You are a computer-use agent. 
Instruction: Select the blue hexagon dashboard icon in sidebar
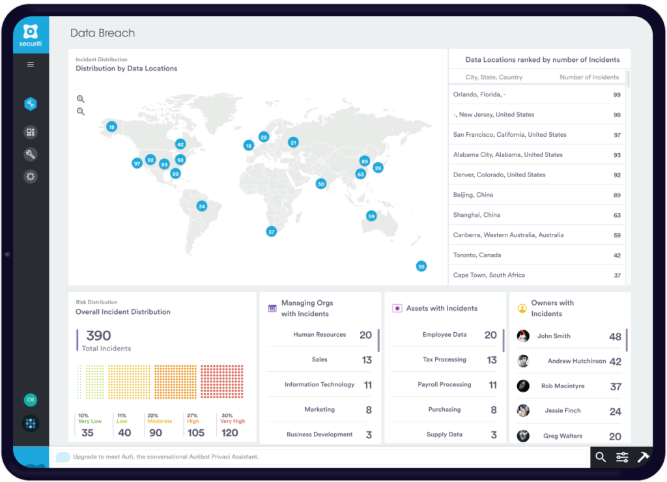[x=31, y=104]
